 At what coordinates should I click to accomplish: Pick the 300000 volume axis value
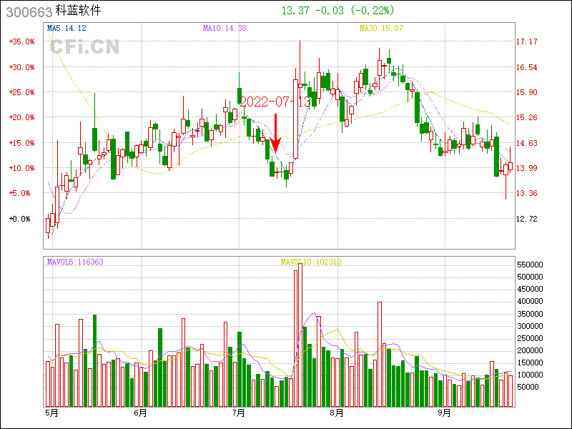pos(530,326)
